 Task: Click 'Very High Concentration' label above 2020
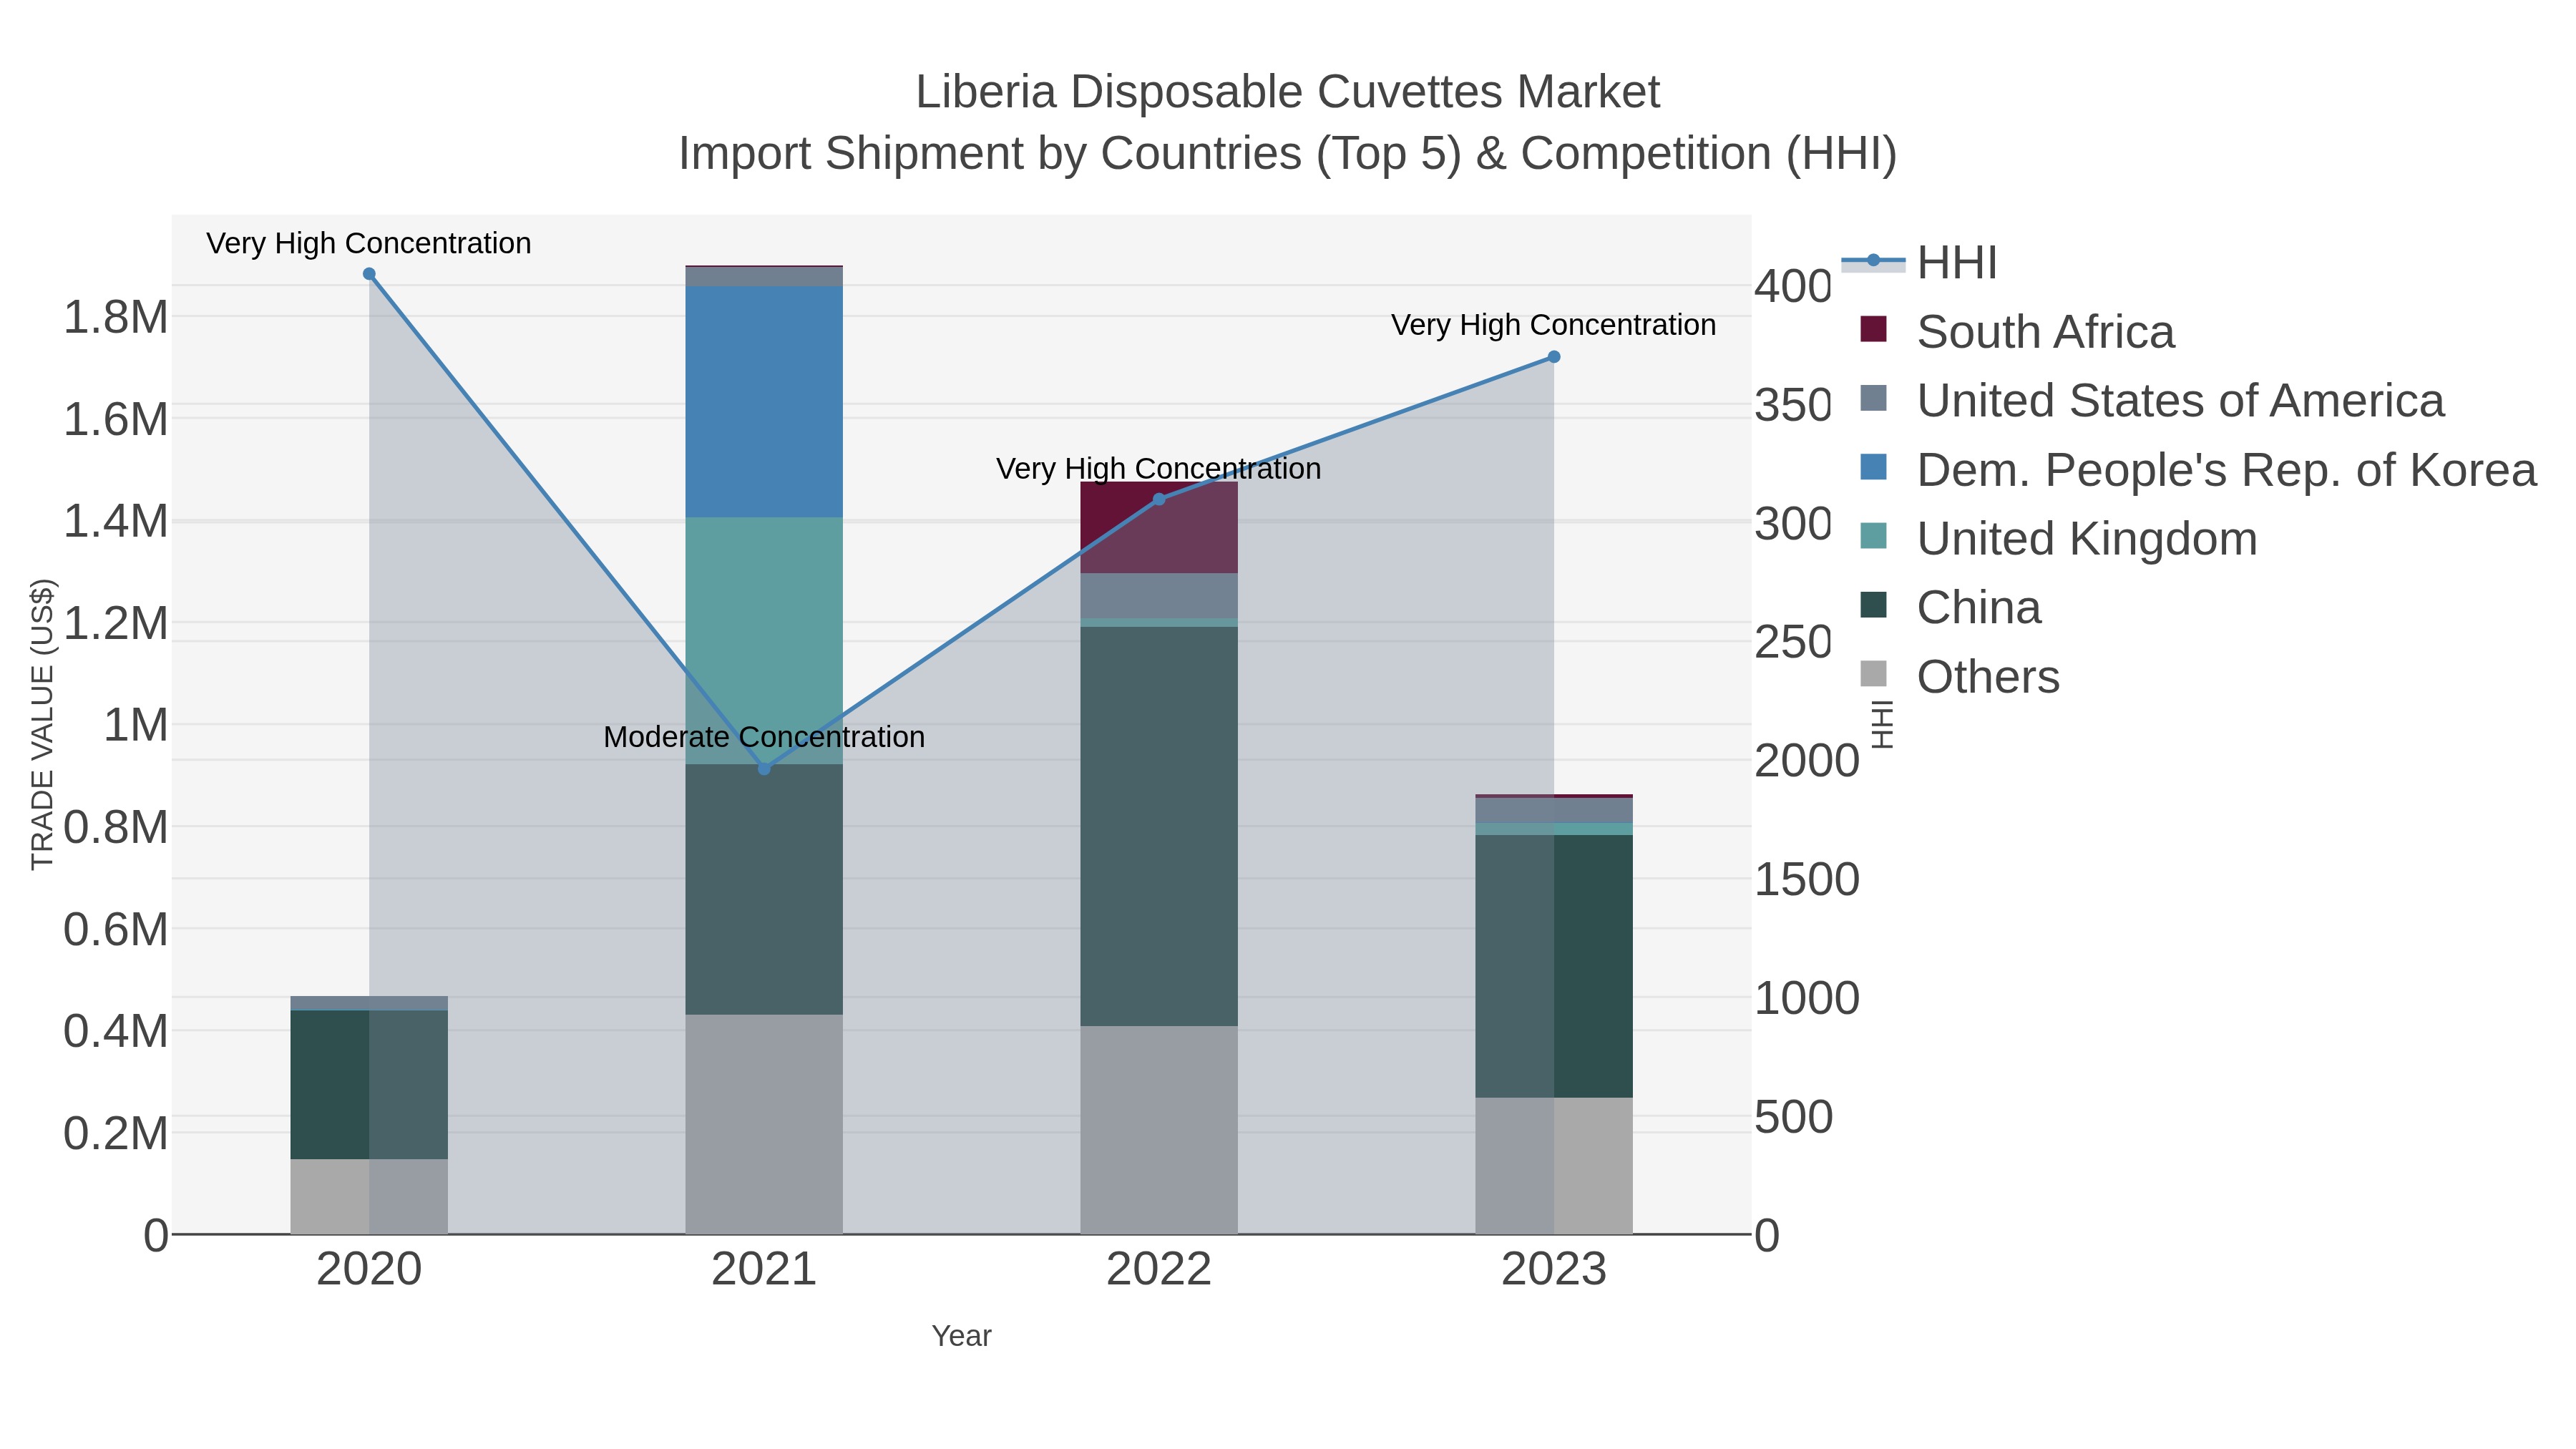[x=369, y=243]
